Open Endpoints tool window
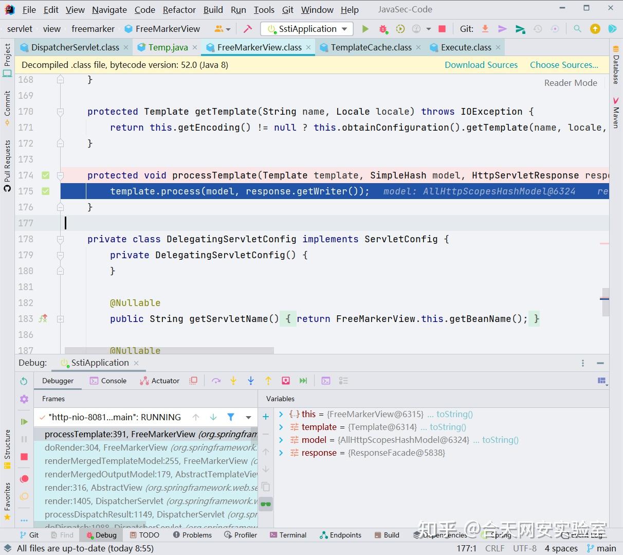The image size is (623, 555). click(340, 535)
